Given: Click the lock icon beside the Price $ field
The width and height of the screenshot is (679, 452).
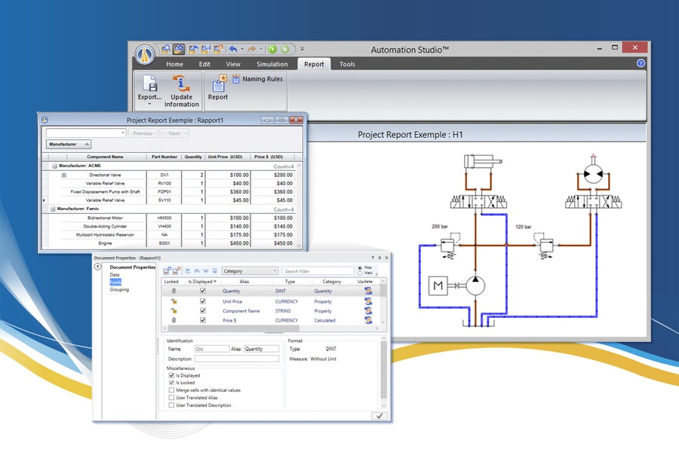Looking at the screenshot, I should coord(173,320).
